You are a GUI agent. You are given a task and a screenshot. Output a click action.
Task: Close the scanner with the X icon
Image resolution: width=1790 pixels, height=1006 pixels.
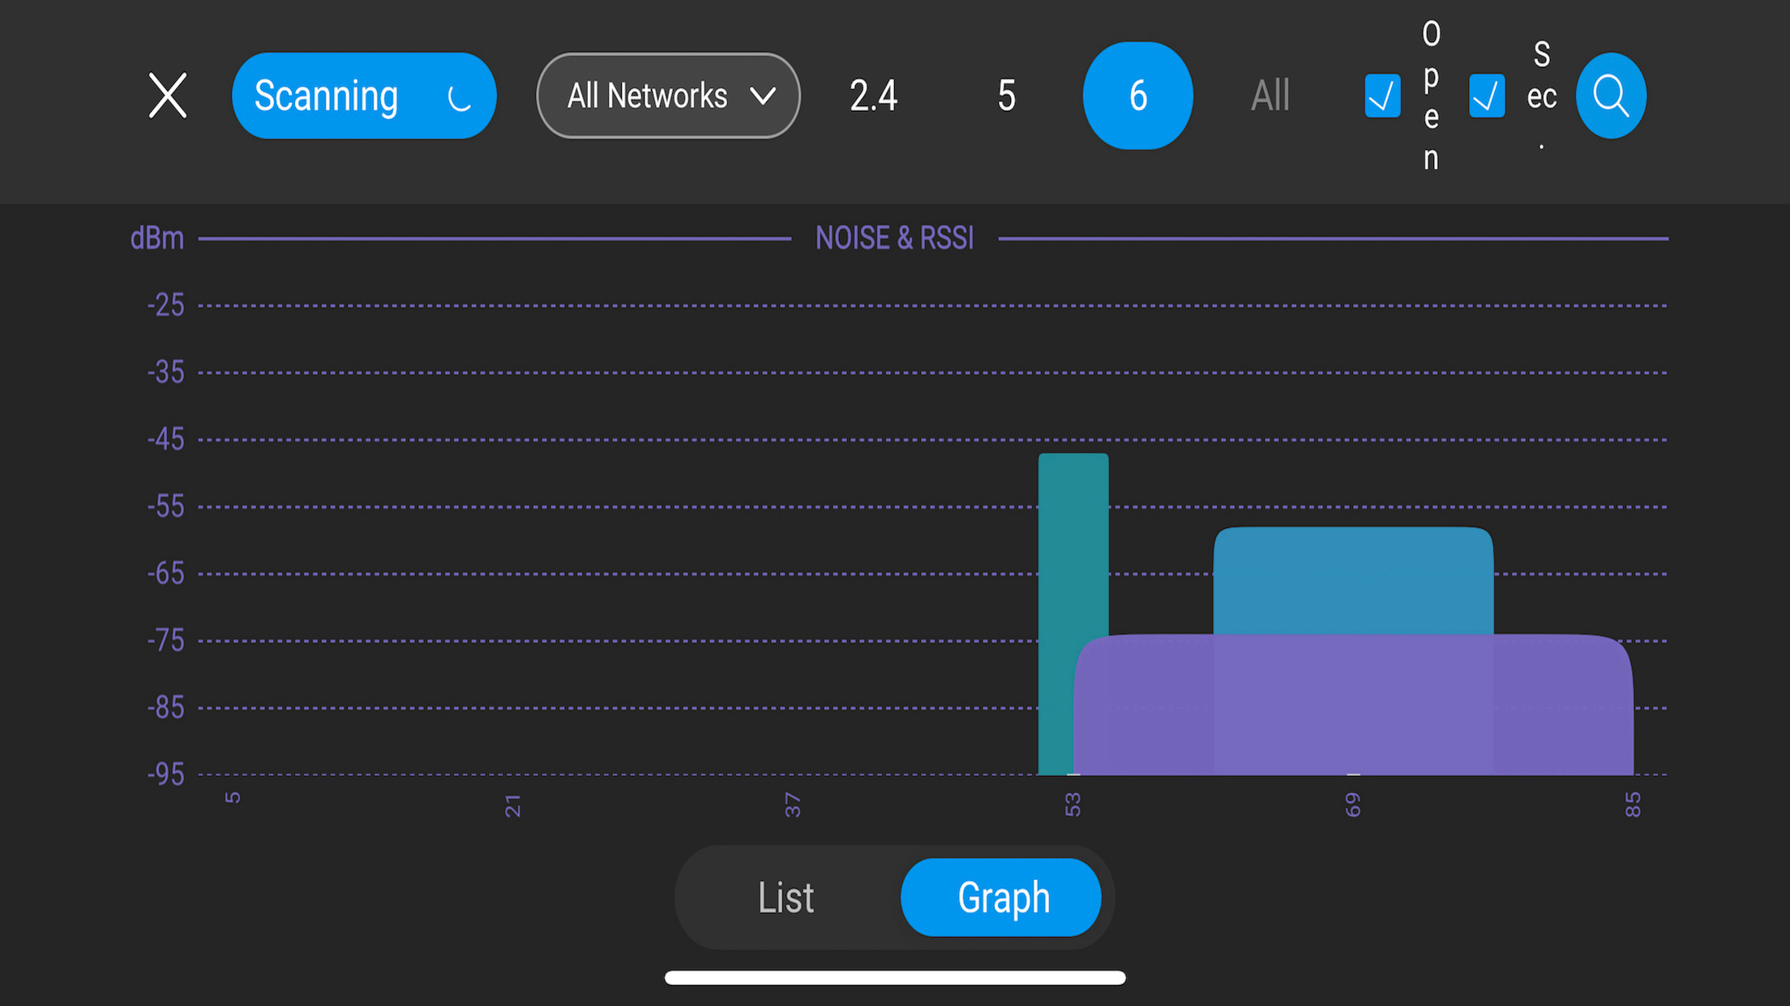[168, 95]
